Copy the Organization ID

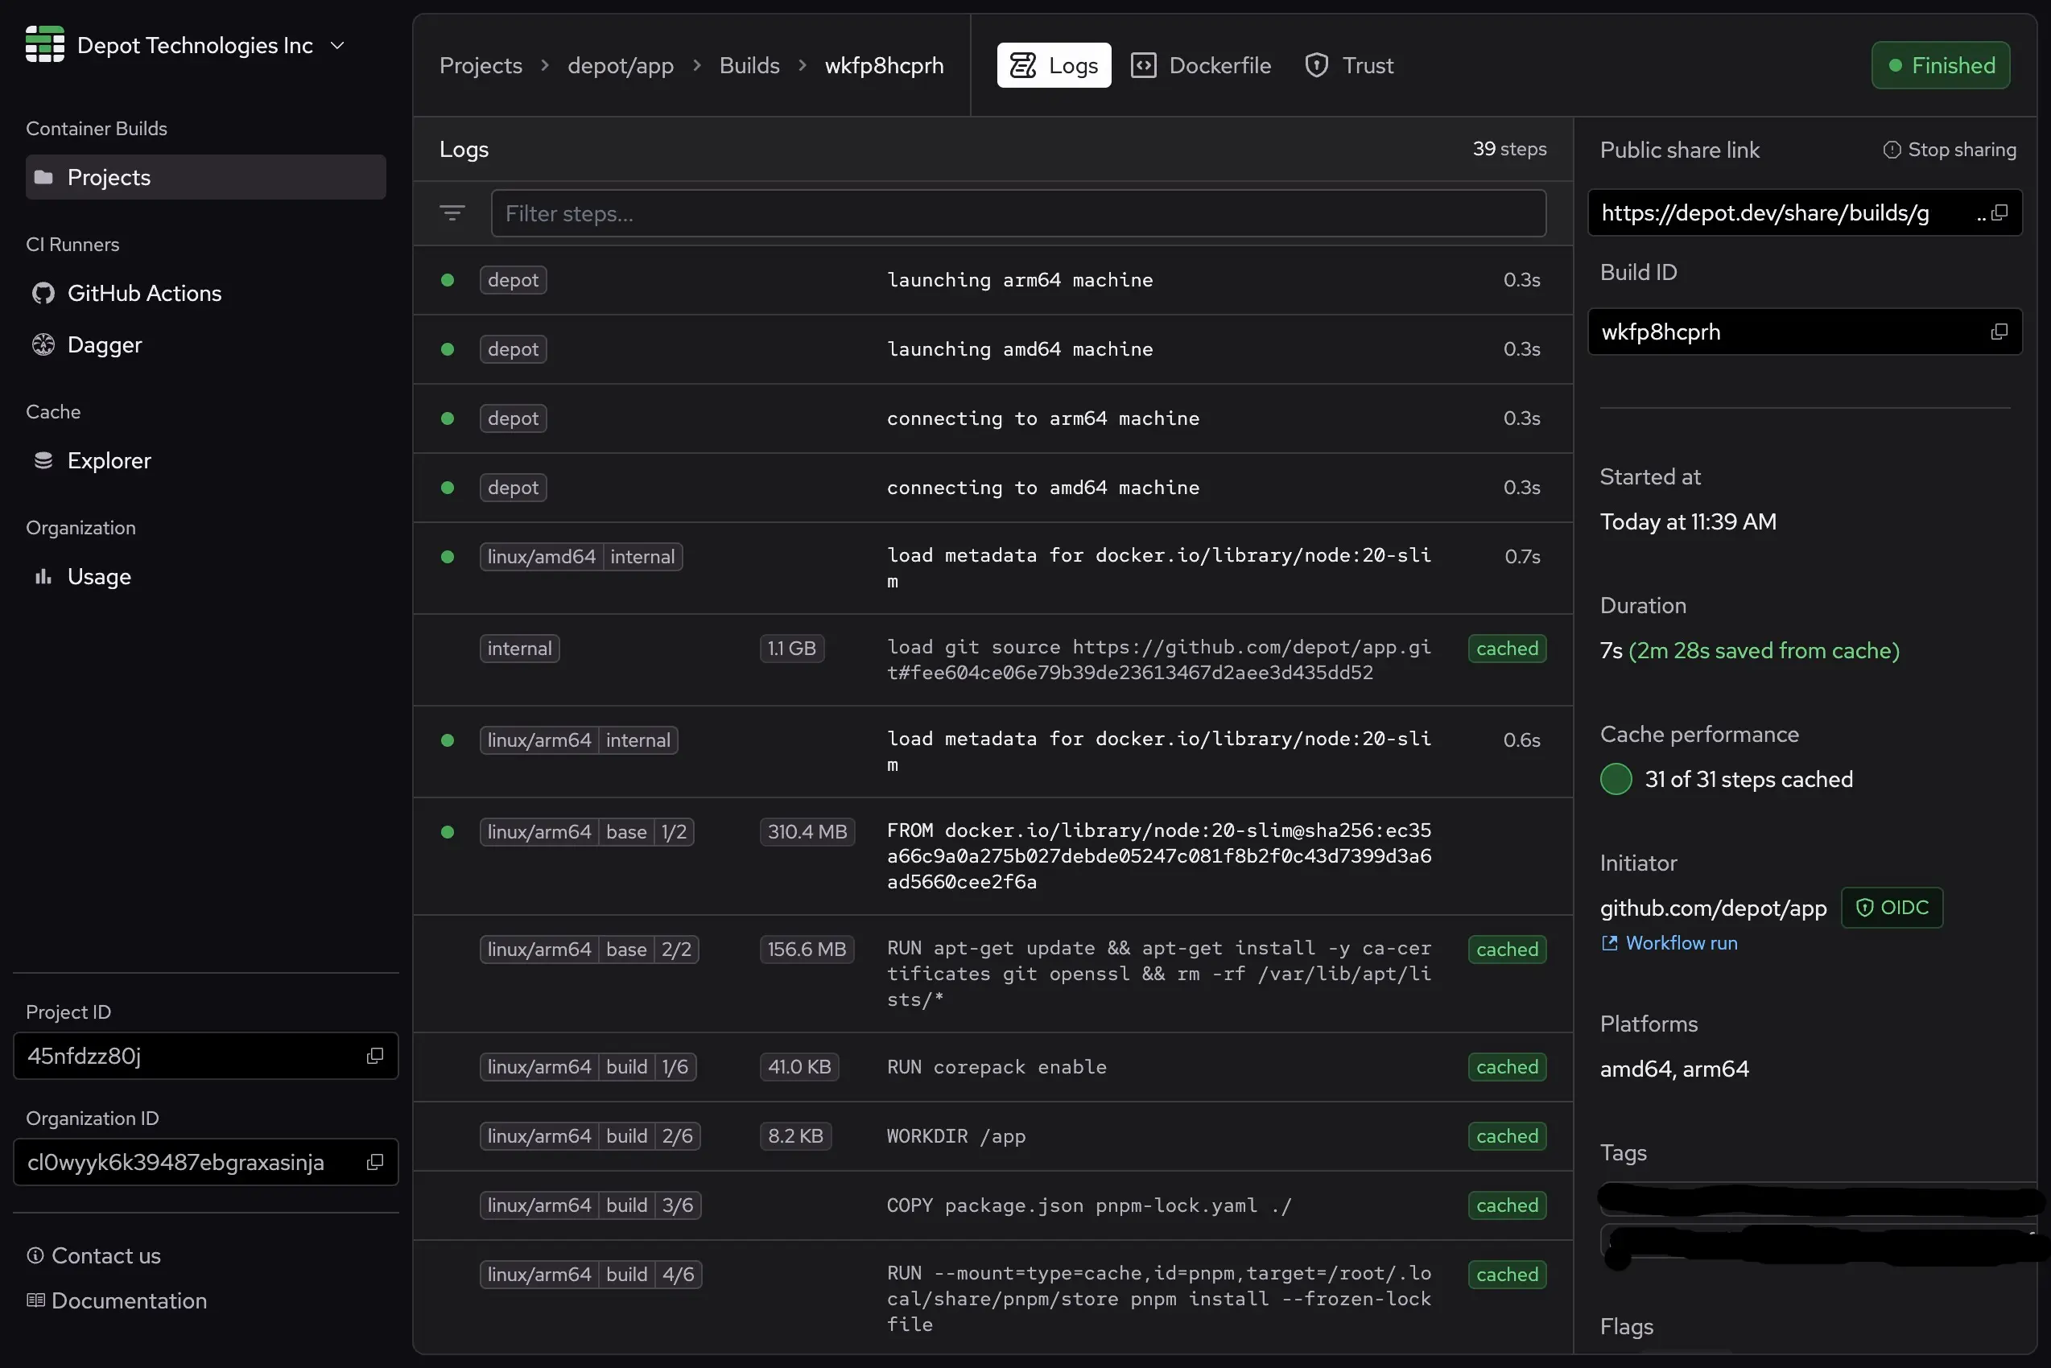[375, 1162]
